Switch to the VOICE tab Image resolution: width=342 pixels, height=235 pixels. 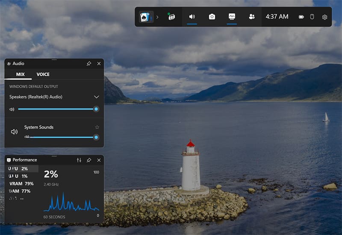[43, 74]
